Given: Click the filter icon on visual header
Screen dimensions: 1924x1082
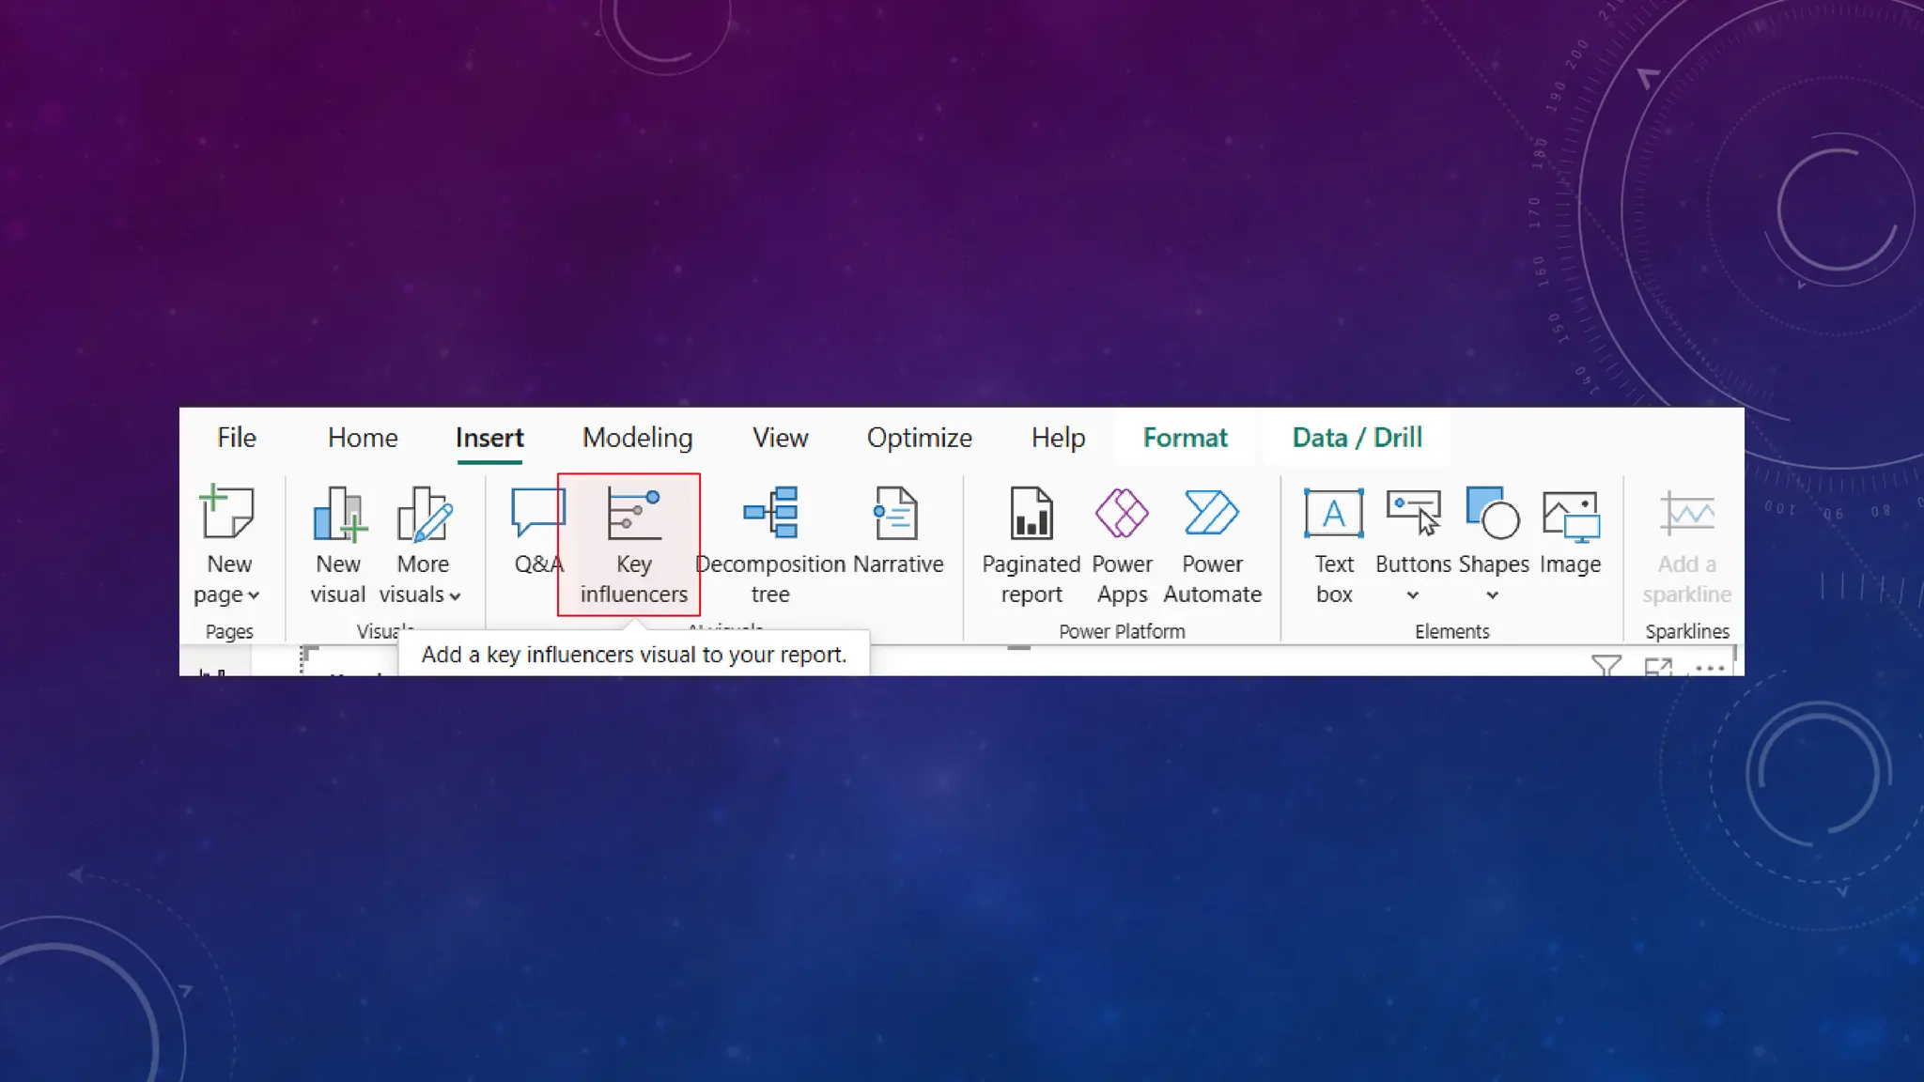Looking at the screenshot, I should tap(1606, 666).
